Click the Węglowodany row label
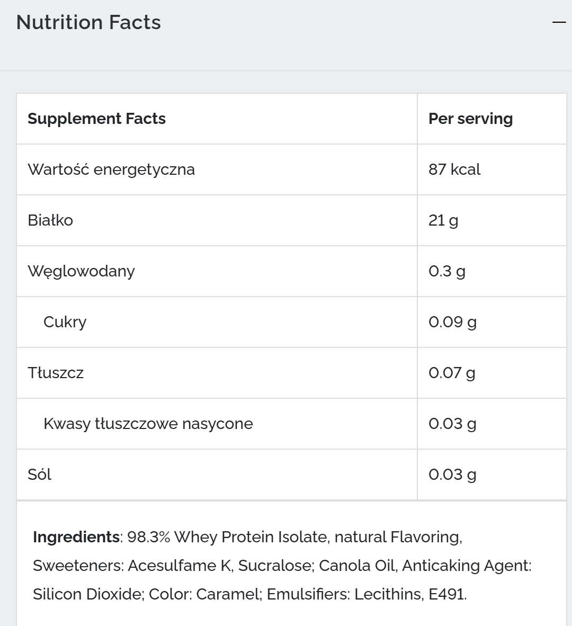This screenshot has height=626, width=572. tap(81, 271)
